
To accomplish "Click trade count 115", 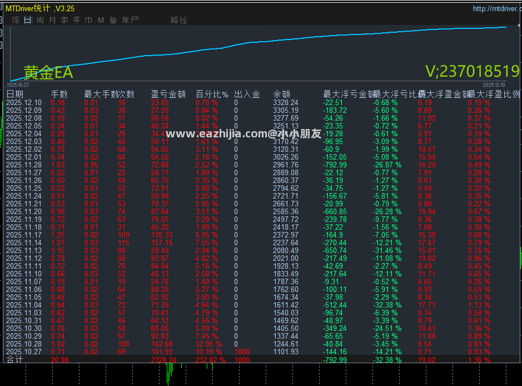I will point(123,243).
